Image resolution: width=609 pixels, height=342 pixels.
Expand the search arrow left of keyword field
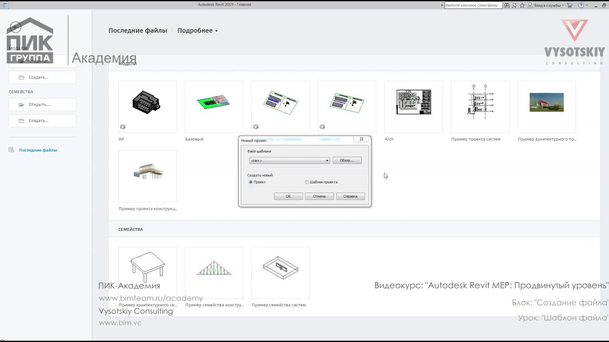click(x=442, y=5)
